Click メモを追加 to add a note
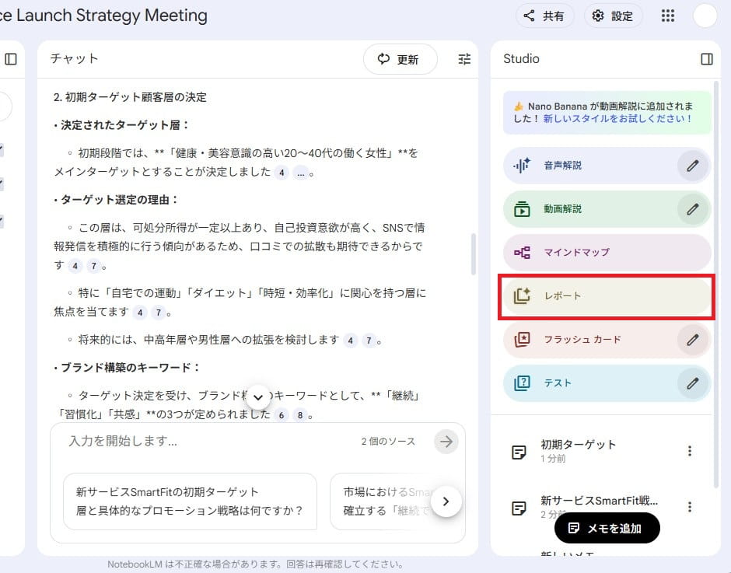731x573 pixels. tap(607, 528)
